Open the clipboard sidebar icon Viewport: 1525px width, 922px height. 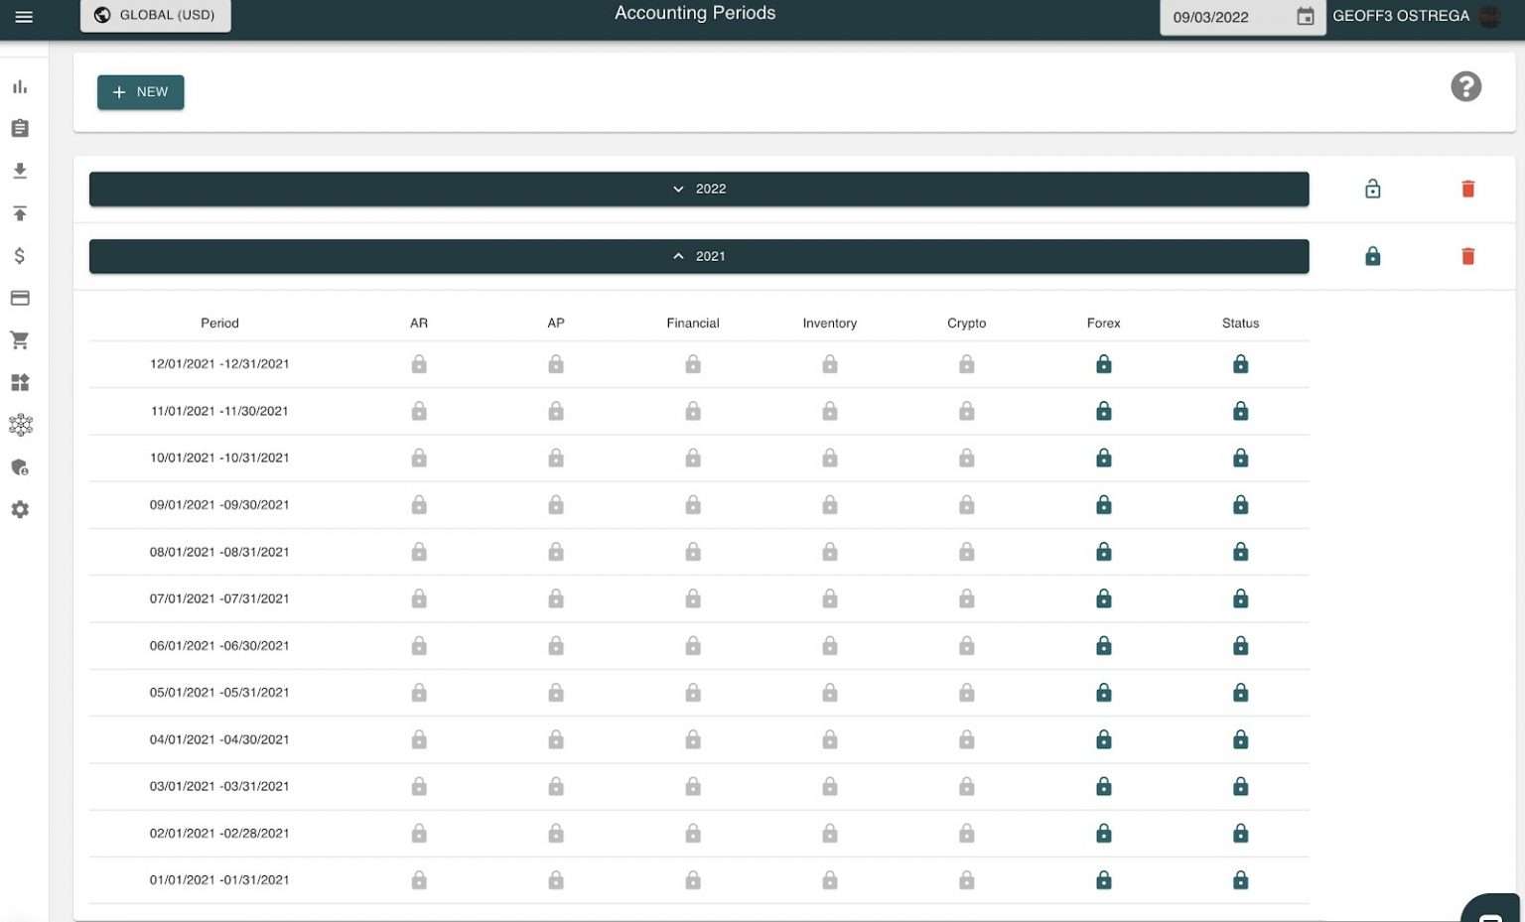point(20,129)
